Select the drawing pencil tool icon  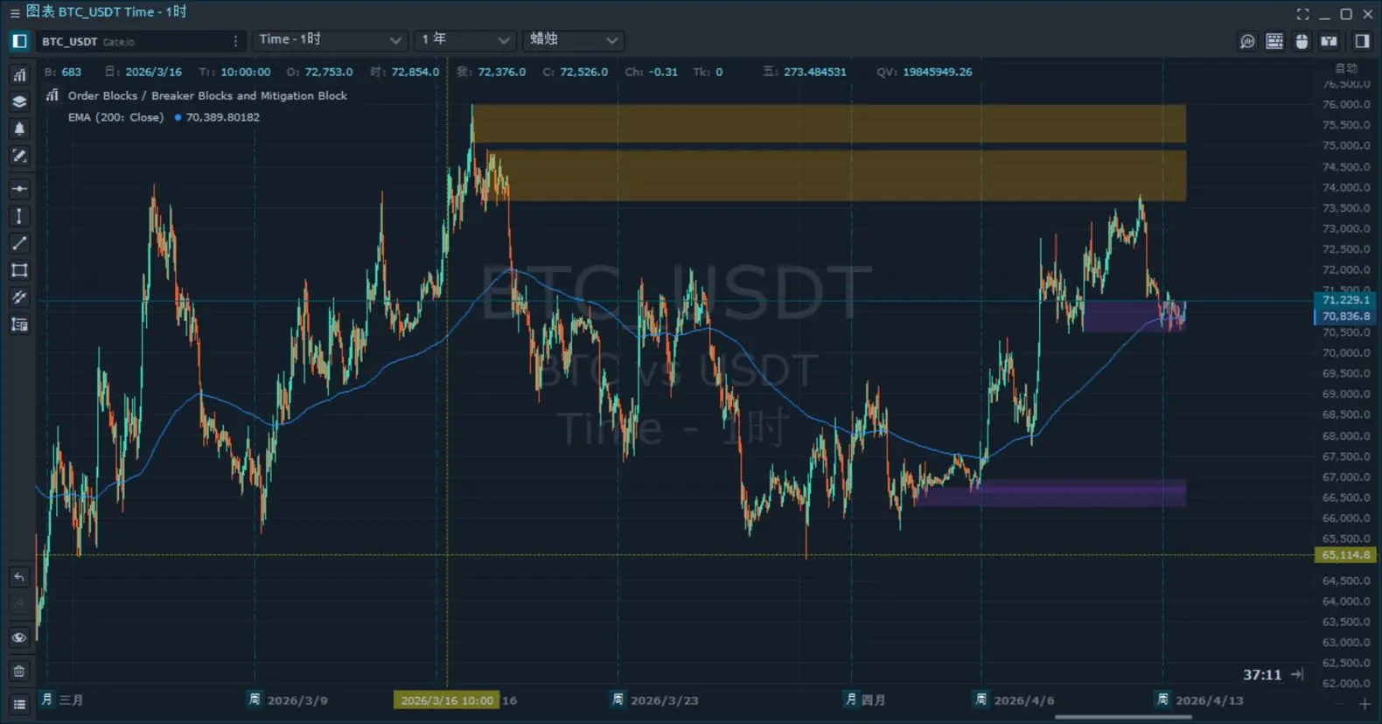pos(19,156)
